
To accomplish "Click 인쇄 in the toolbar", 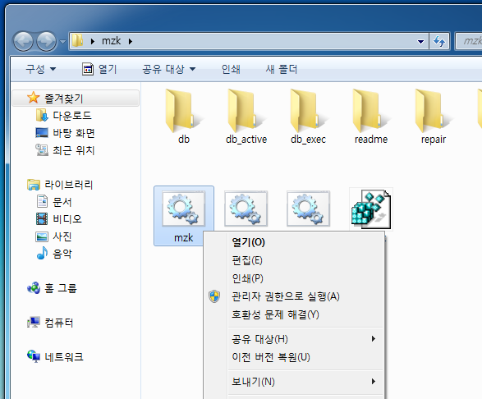I will [x=231, y=69].
